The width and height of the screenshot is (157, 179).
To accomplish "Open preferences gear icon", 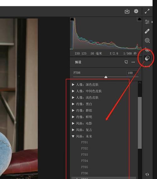I will [136, 11].
